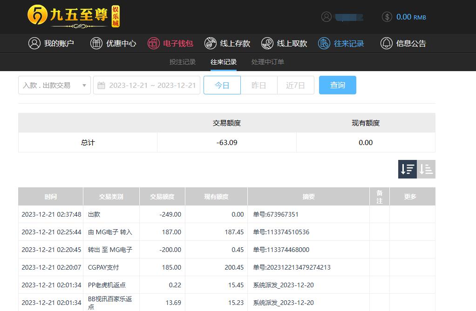Open 信息公告 announcements
The height and width of the screenshot is (311, 476).
point(403,43)
